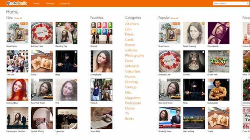The width and height of the screenshot is (250, 140).
Task: Open the Magazines category
Action: tap(133, 98)
